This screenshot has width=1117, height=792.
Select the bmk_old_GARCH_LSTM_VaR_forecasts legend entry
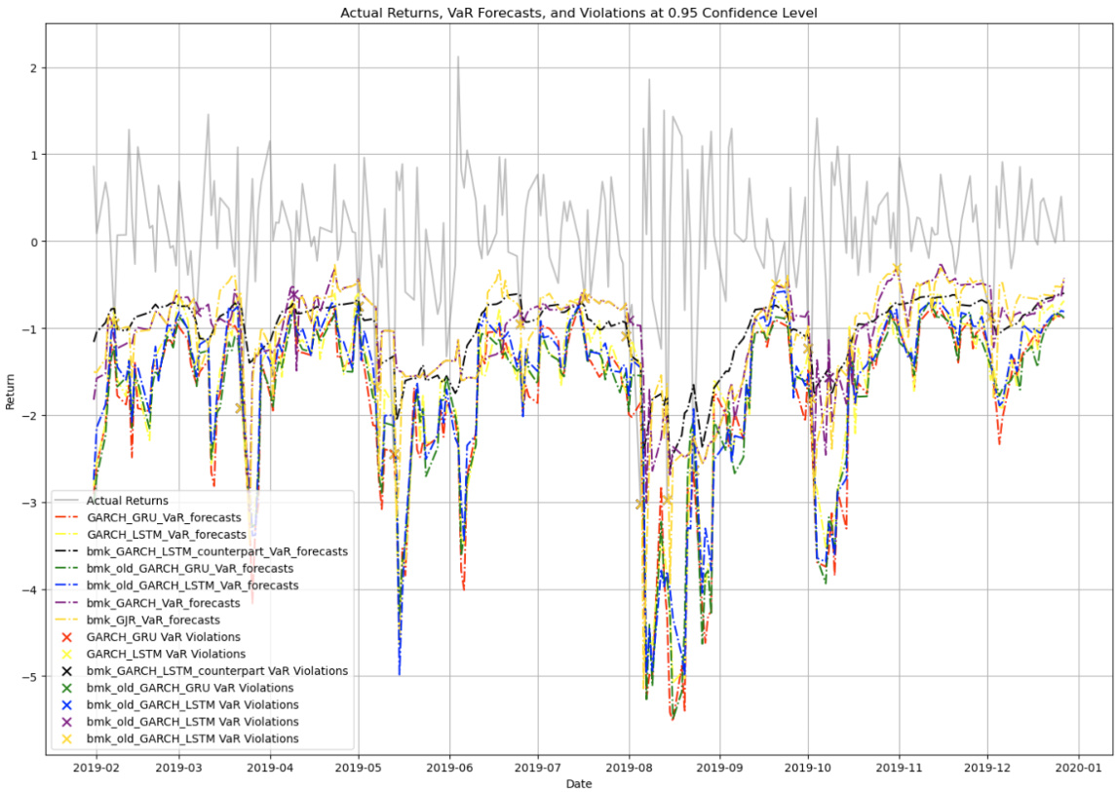coord(192,585)
